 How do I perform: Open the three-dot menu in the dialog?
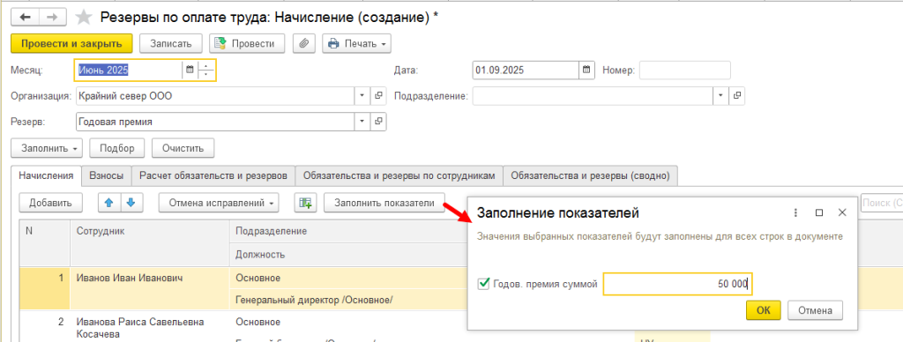tap(796, 212)
